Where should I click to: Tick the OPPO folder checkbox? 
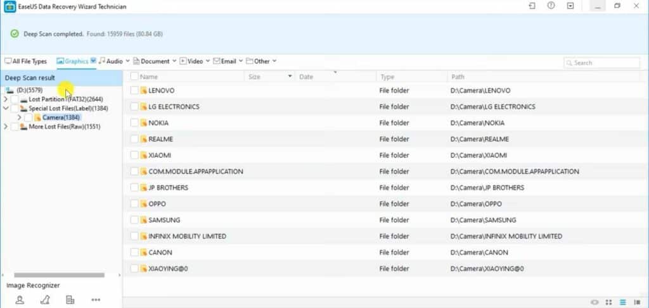click(134, 204)
